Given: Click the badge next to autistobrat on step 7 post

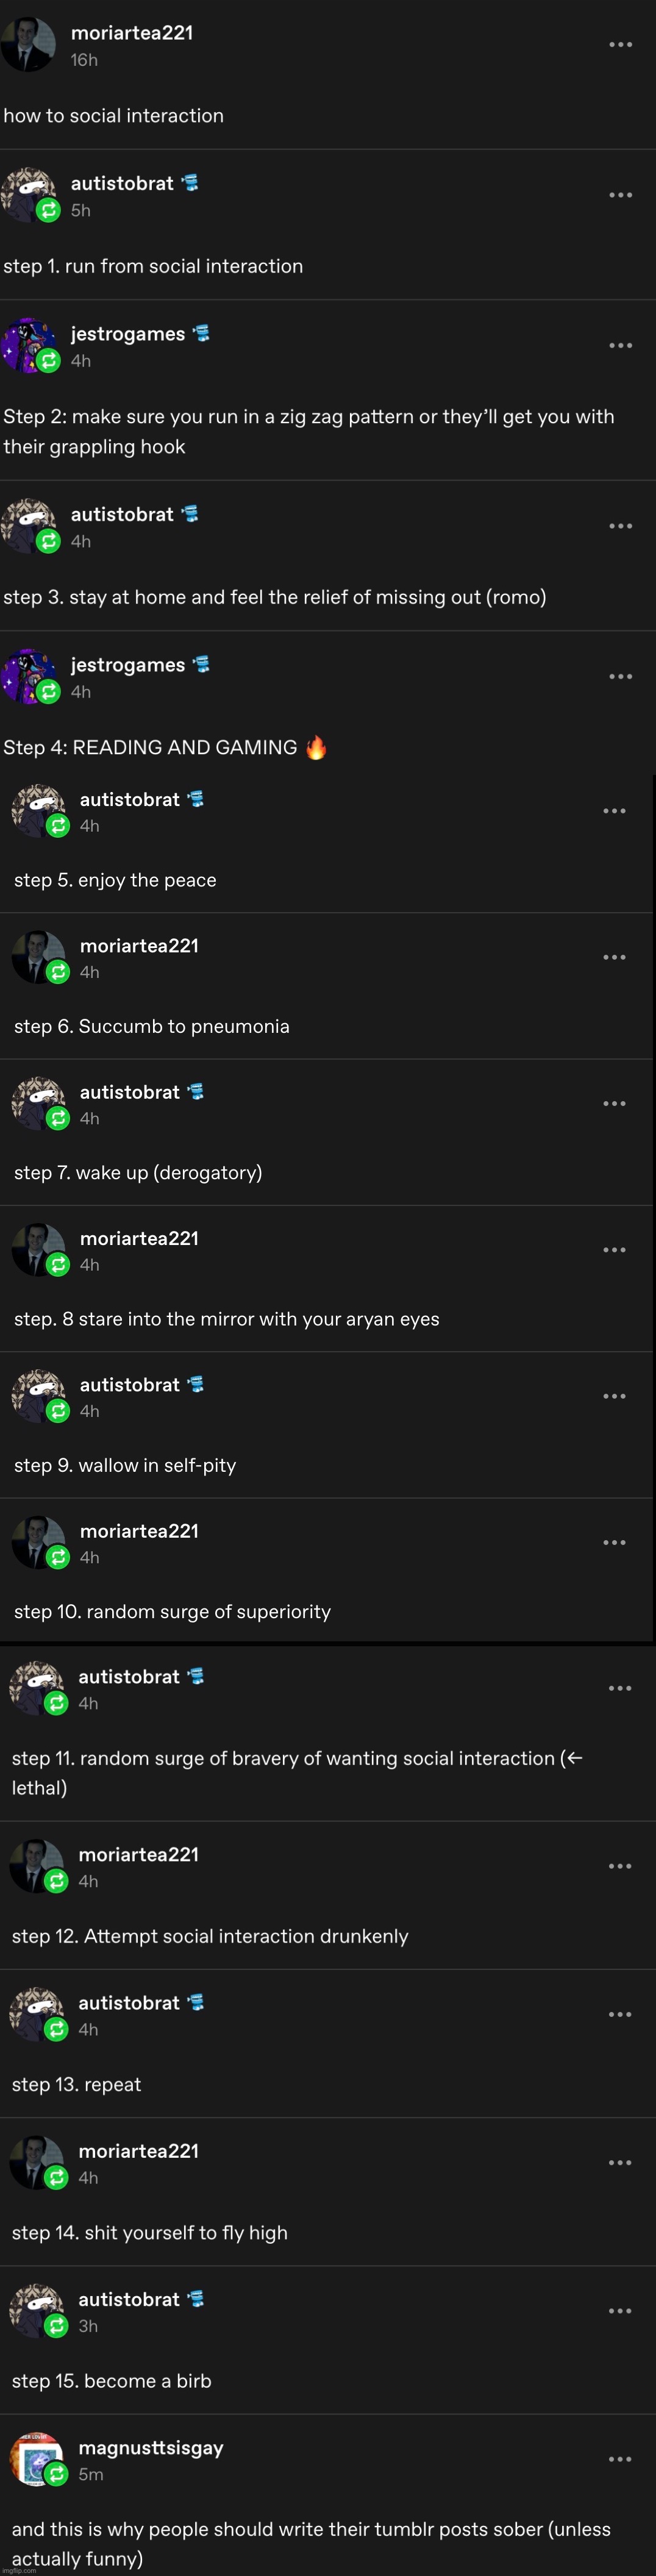Looking at the screenshot, I should tap(196, 1091).
